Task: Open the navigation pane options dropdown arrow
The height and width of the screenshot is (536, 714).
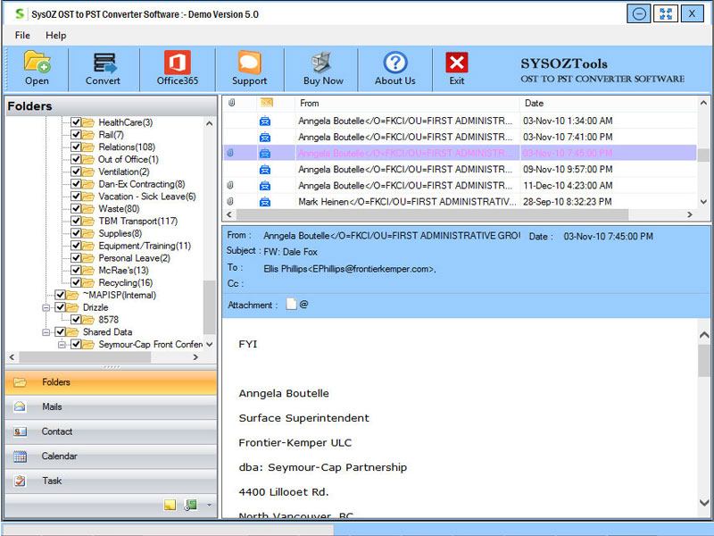Action: [x=209, y=505]
